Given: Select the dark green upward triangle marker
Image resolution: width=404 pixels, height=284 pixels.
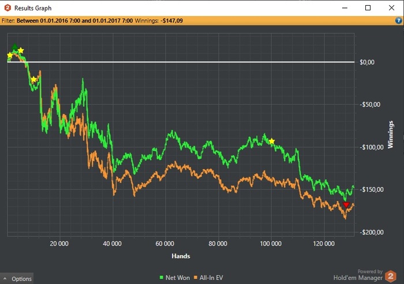Looking at the screenshot, I should pos(15,47).
